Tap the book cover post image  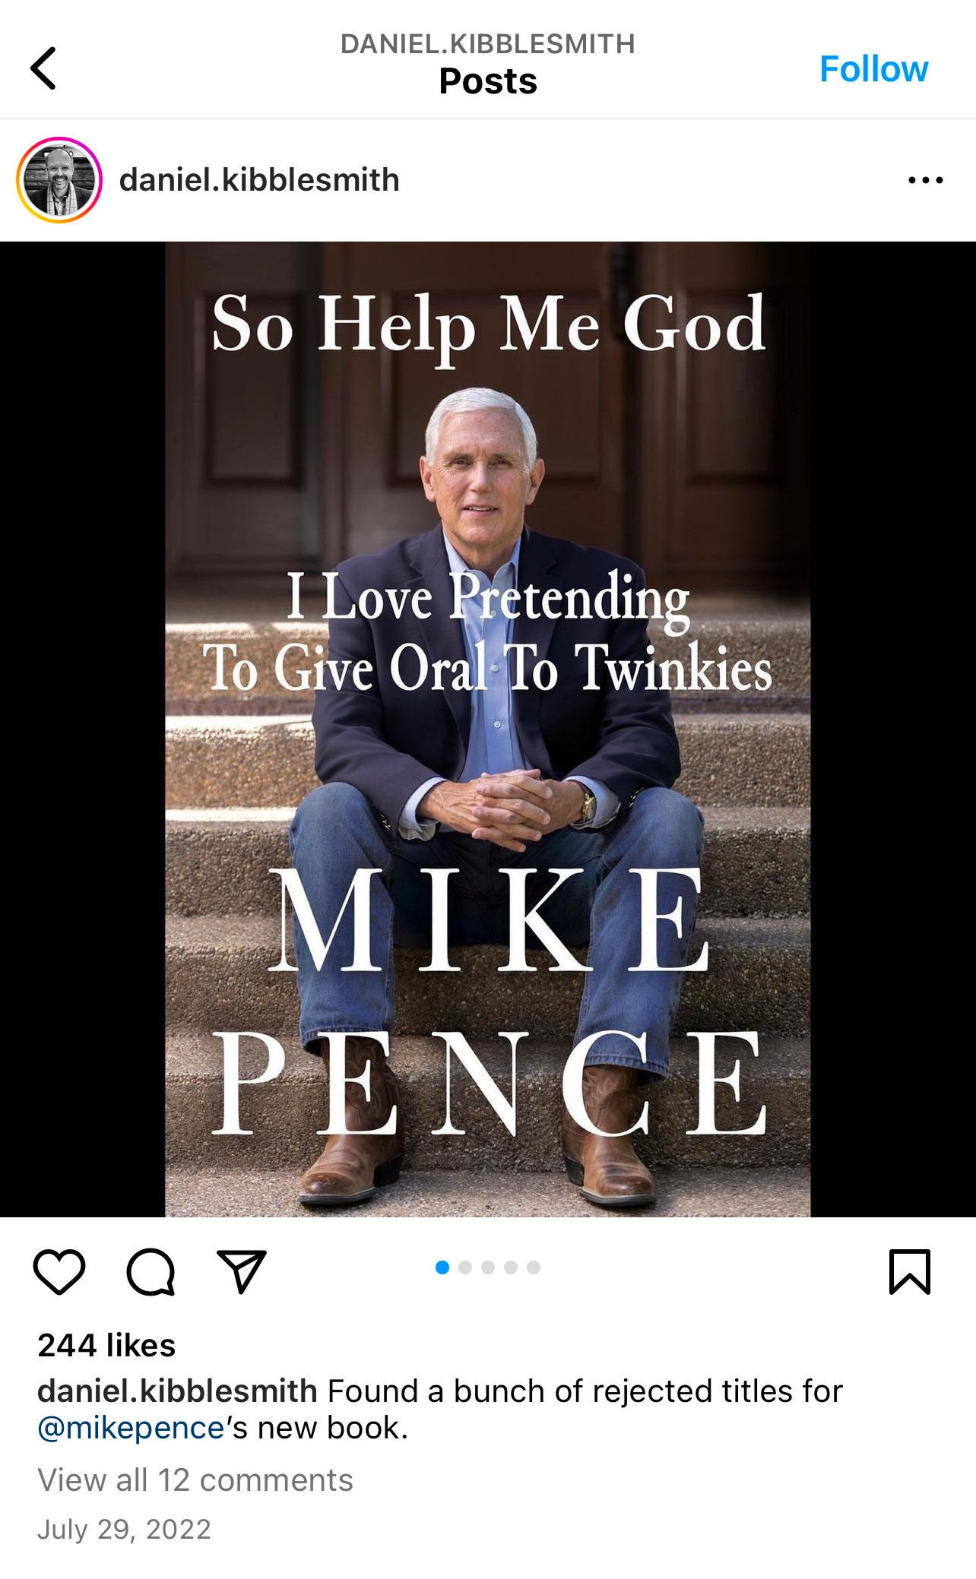[488, 729]
